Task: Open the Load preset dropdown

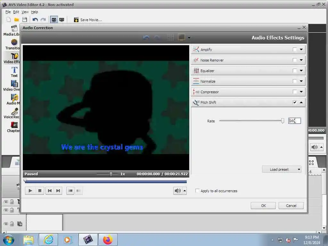Action: point(282,169)
